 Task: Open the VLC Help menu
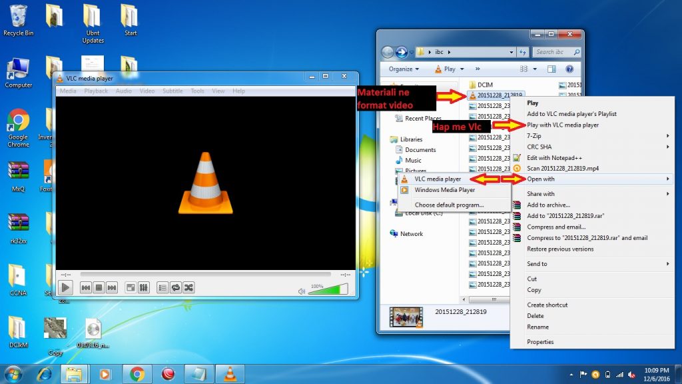[x=239, y=91]
